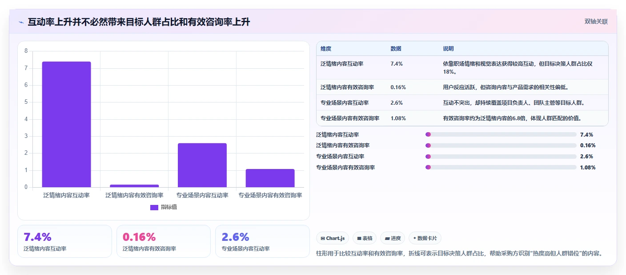Screen dimensions: 626x275
Task: Click the 说明 column header
Action: coord(448,49)
